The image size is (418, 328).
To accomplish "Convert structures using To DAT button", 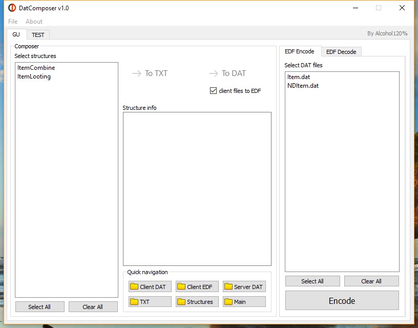I will click(227, 73).
